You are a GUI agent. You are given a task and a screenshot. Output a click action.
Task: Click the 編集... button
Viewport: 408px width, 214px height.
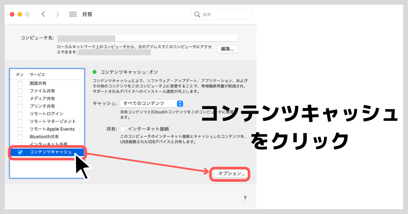pyautogui.click(x=227, y=49)
